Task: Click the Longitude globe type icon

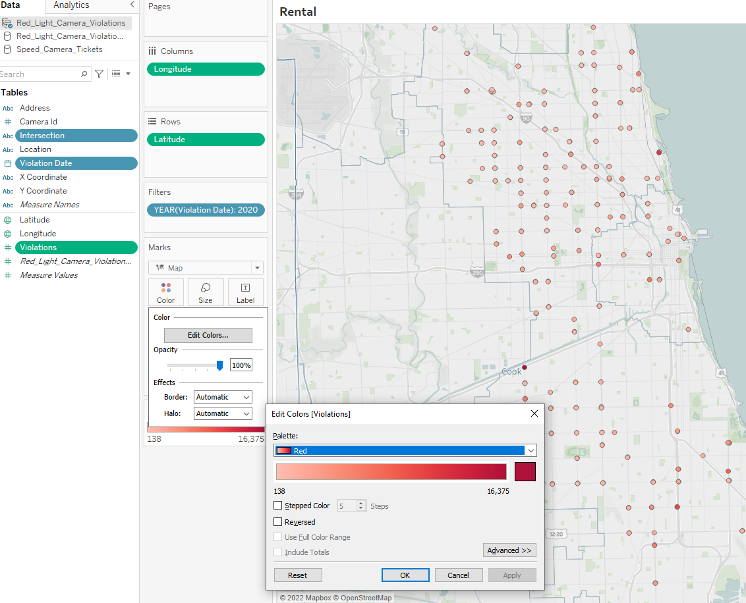Action: coord(8,234)
